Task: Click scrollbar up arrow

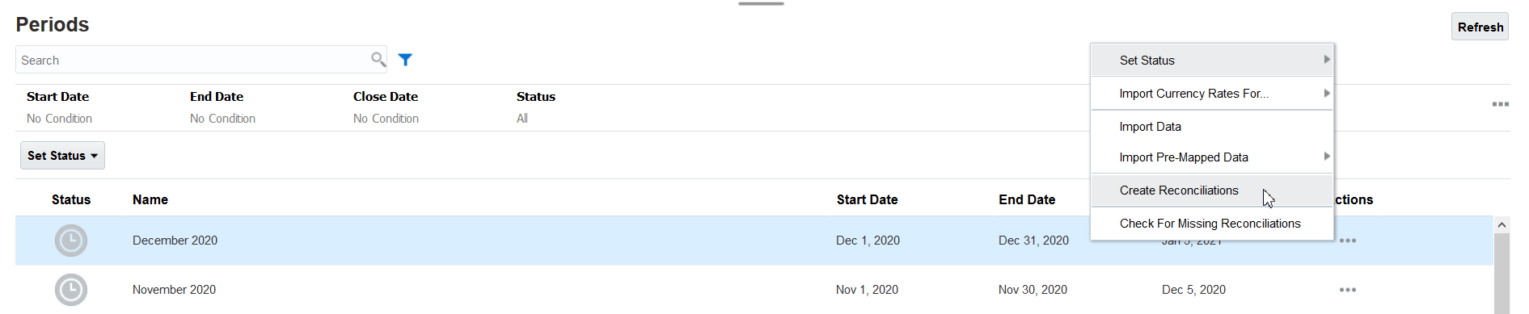Action: tap(1502, 225)
